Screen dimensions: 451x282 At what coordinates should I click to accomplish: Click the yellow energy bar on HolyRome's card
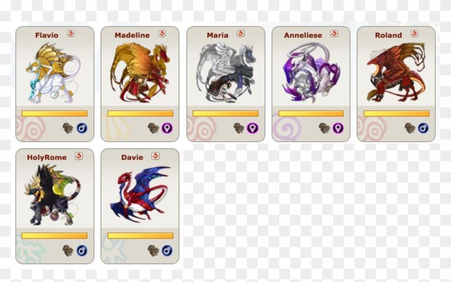click(x=54, y=236)
